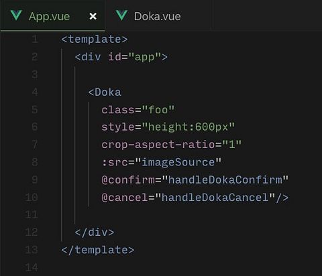Click line number 10 in the gutter
Image resolution: width=322 pixels, height=276 pixels.
pyautogui.click(x=32, y=198)
